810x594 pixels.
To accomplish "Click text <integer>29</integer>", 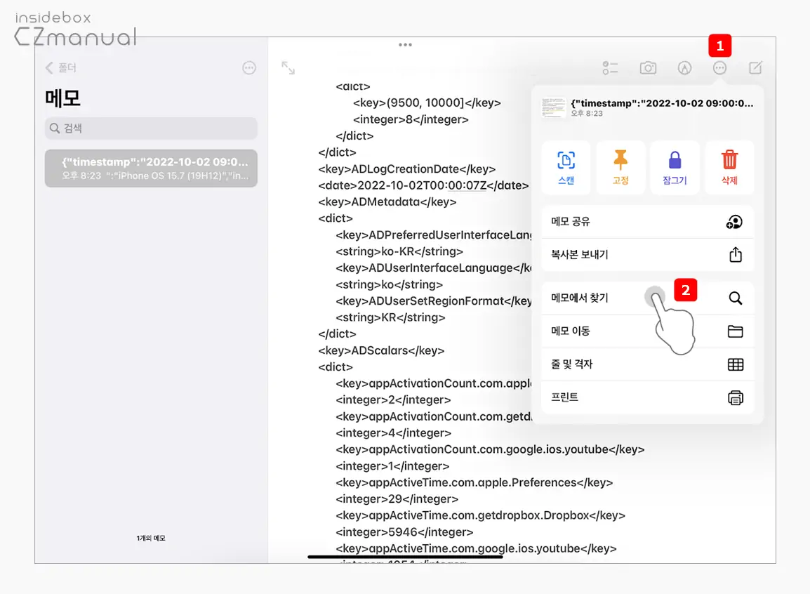I will click(x=397, y=499).
